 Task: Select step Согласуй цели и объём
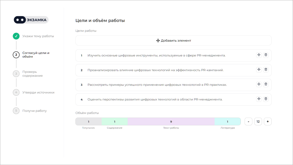36,55
